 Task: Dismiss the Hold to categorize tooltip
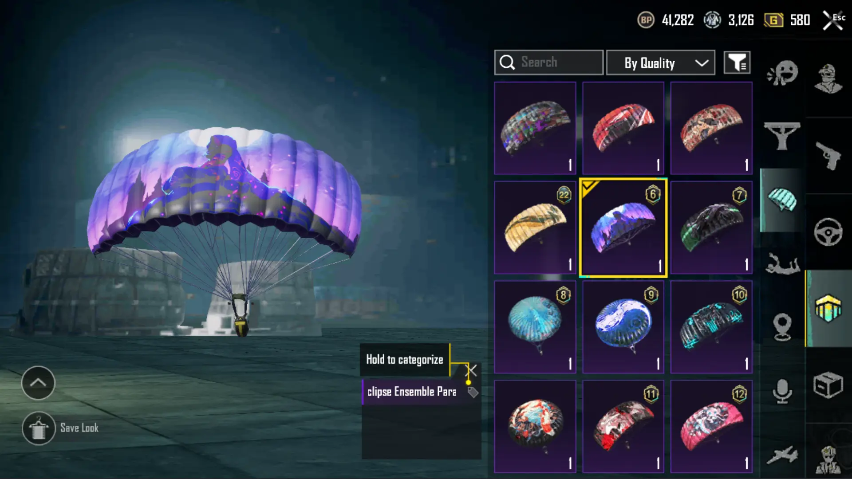(471, 370)
